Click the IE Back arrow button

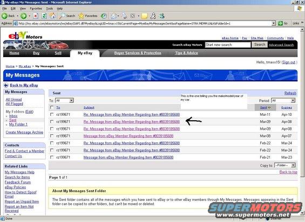click(x=5, y=16)
